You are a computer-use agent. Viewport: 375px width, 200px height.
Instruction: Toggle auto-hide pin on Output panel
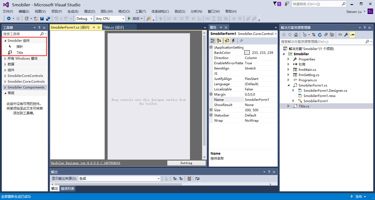(269, 172)
